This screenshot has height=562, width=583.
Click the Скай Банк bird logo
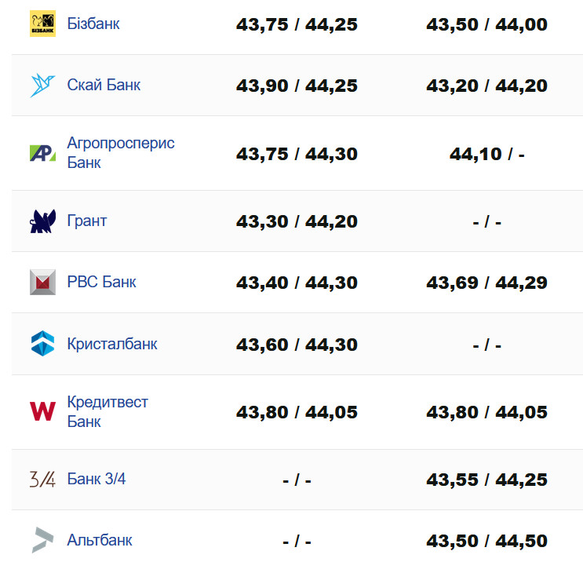pos(42,86)
